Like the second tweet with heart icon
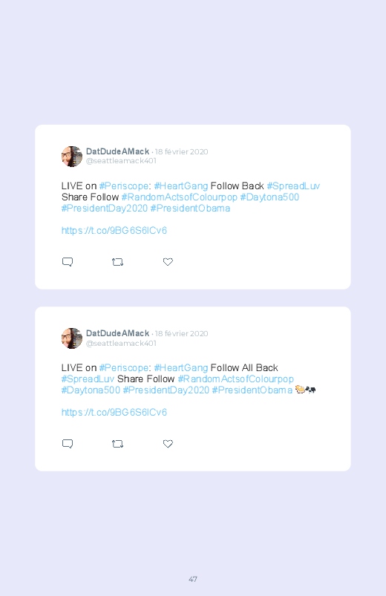Screen dimensions: 386x596 coord(168,444)
